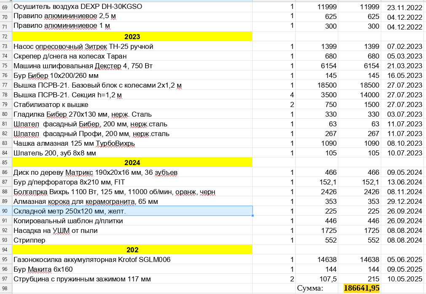Click cell 'Чашка алмазная 125 мм ТурбоВихрь'
This screenshot has width=426, height=294.
pyautogui.click(x=132, y=143)
